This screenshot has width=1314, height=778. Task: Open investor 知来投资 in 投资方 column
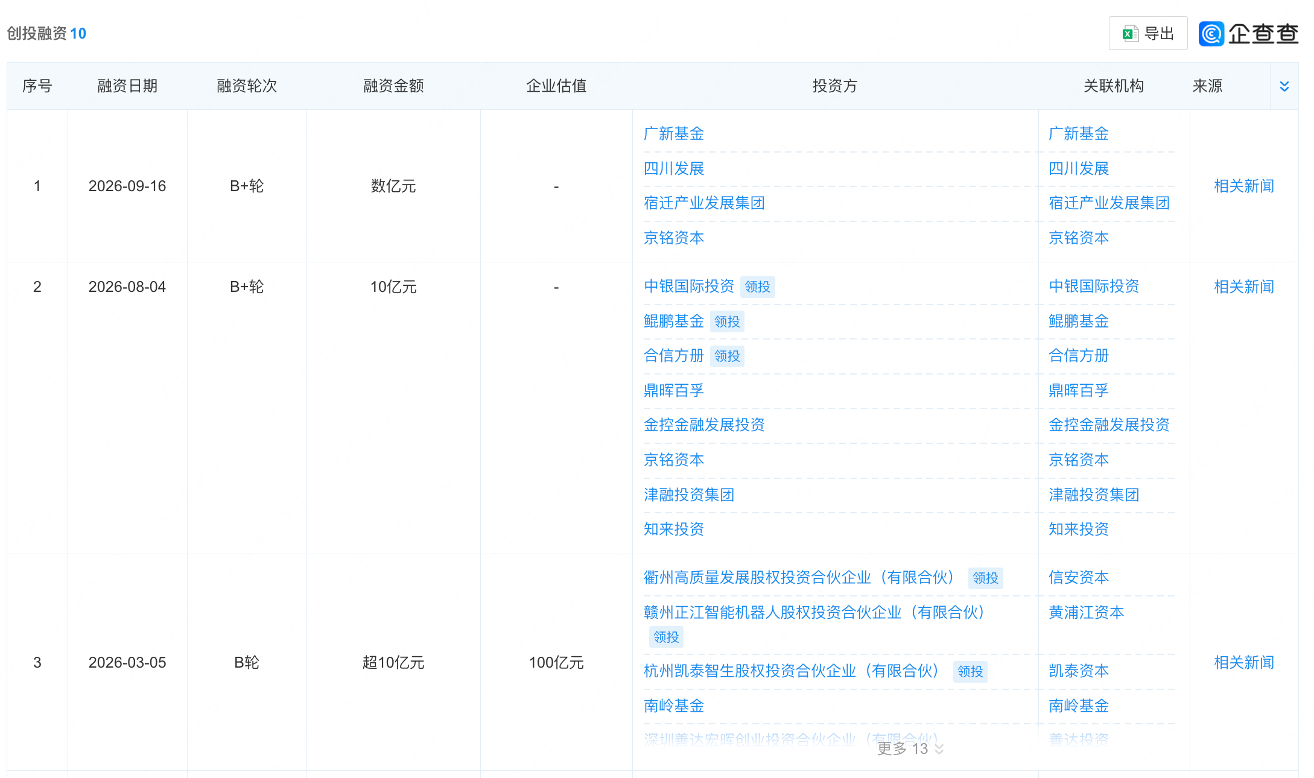tap(673, 529)
